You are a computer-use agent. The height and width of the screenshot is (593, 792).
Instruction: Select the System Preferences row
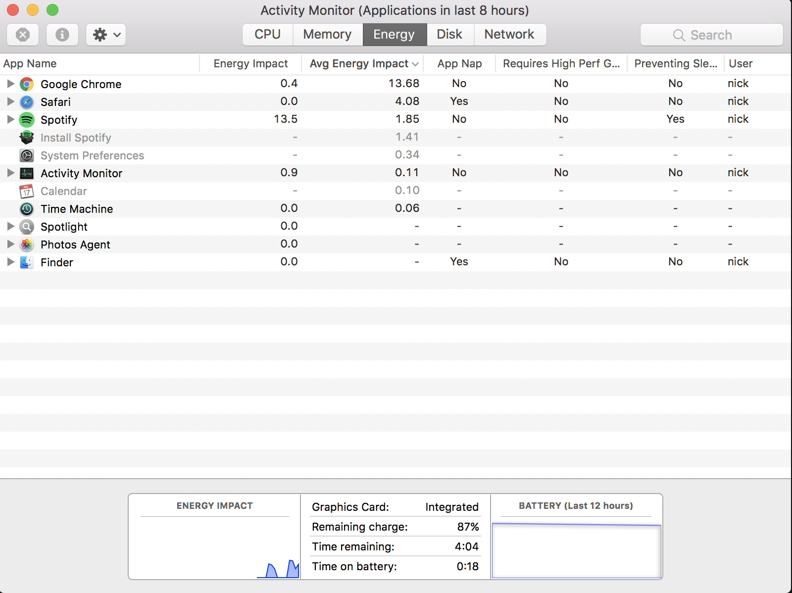396,155
